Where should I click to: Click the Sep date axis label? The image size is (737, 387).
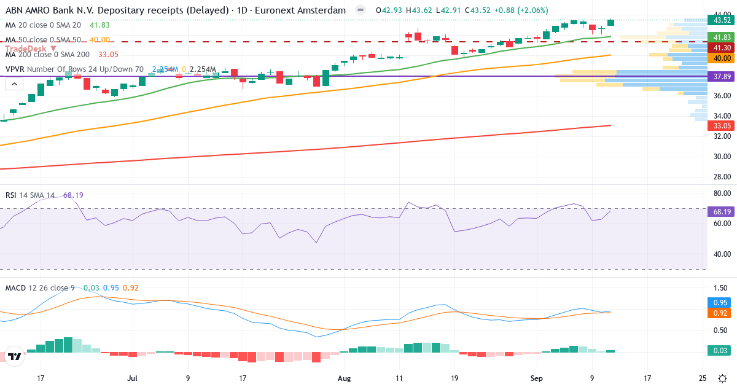click(x=537, y=378)
